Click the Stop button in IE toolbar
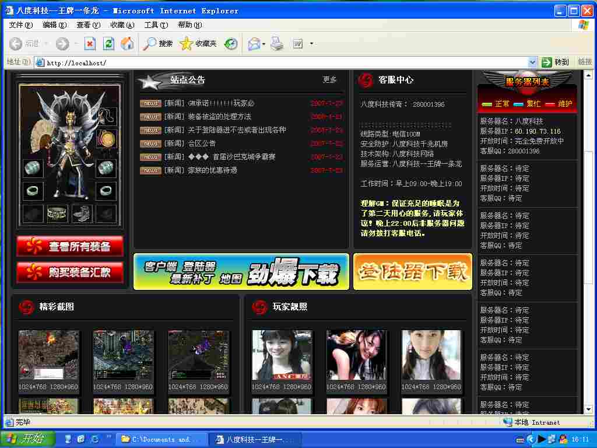The height and width of the screenshot is (448, 597). tap(90, 44)
